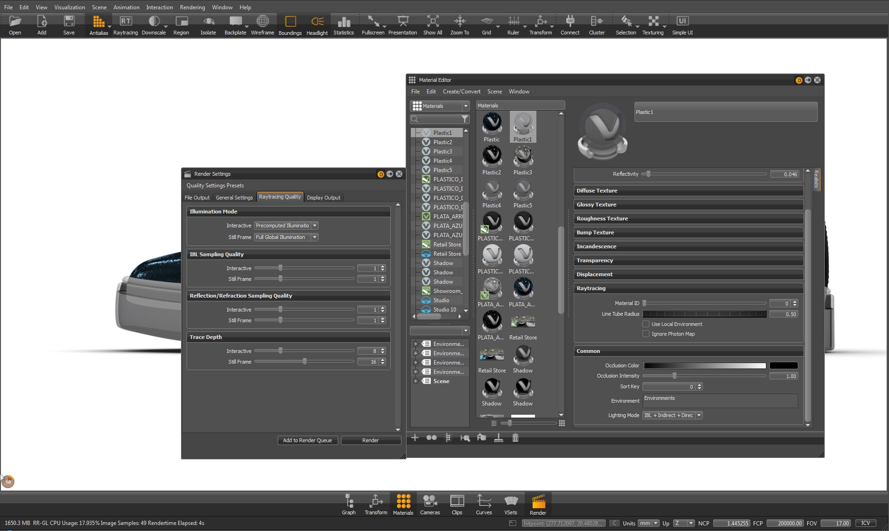Select Plastic2 in materials list
Viewport: 889px width, 531px height.
(442, 142)
